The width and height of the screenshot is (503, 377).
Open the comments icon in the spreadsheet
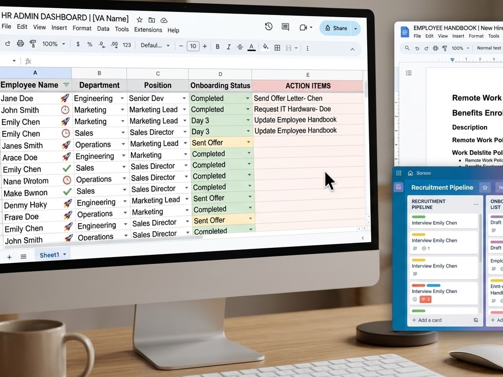click(285, 27)
